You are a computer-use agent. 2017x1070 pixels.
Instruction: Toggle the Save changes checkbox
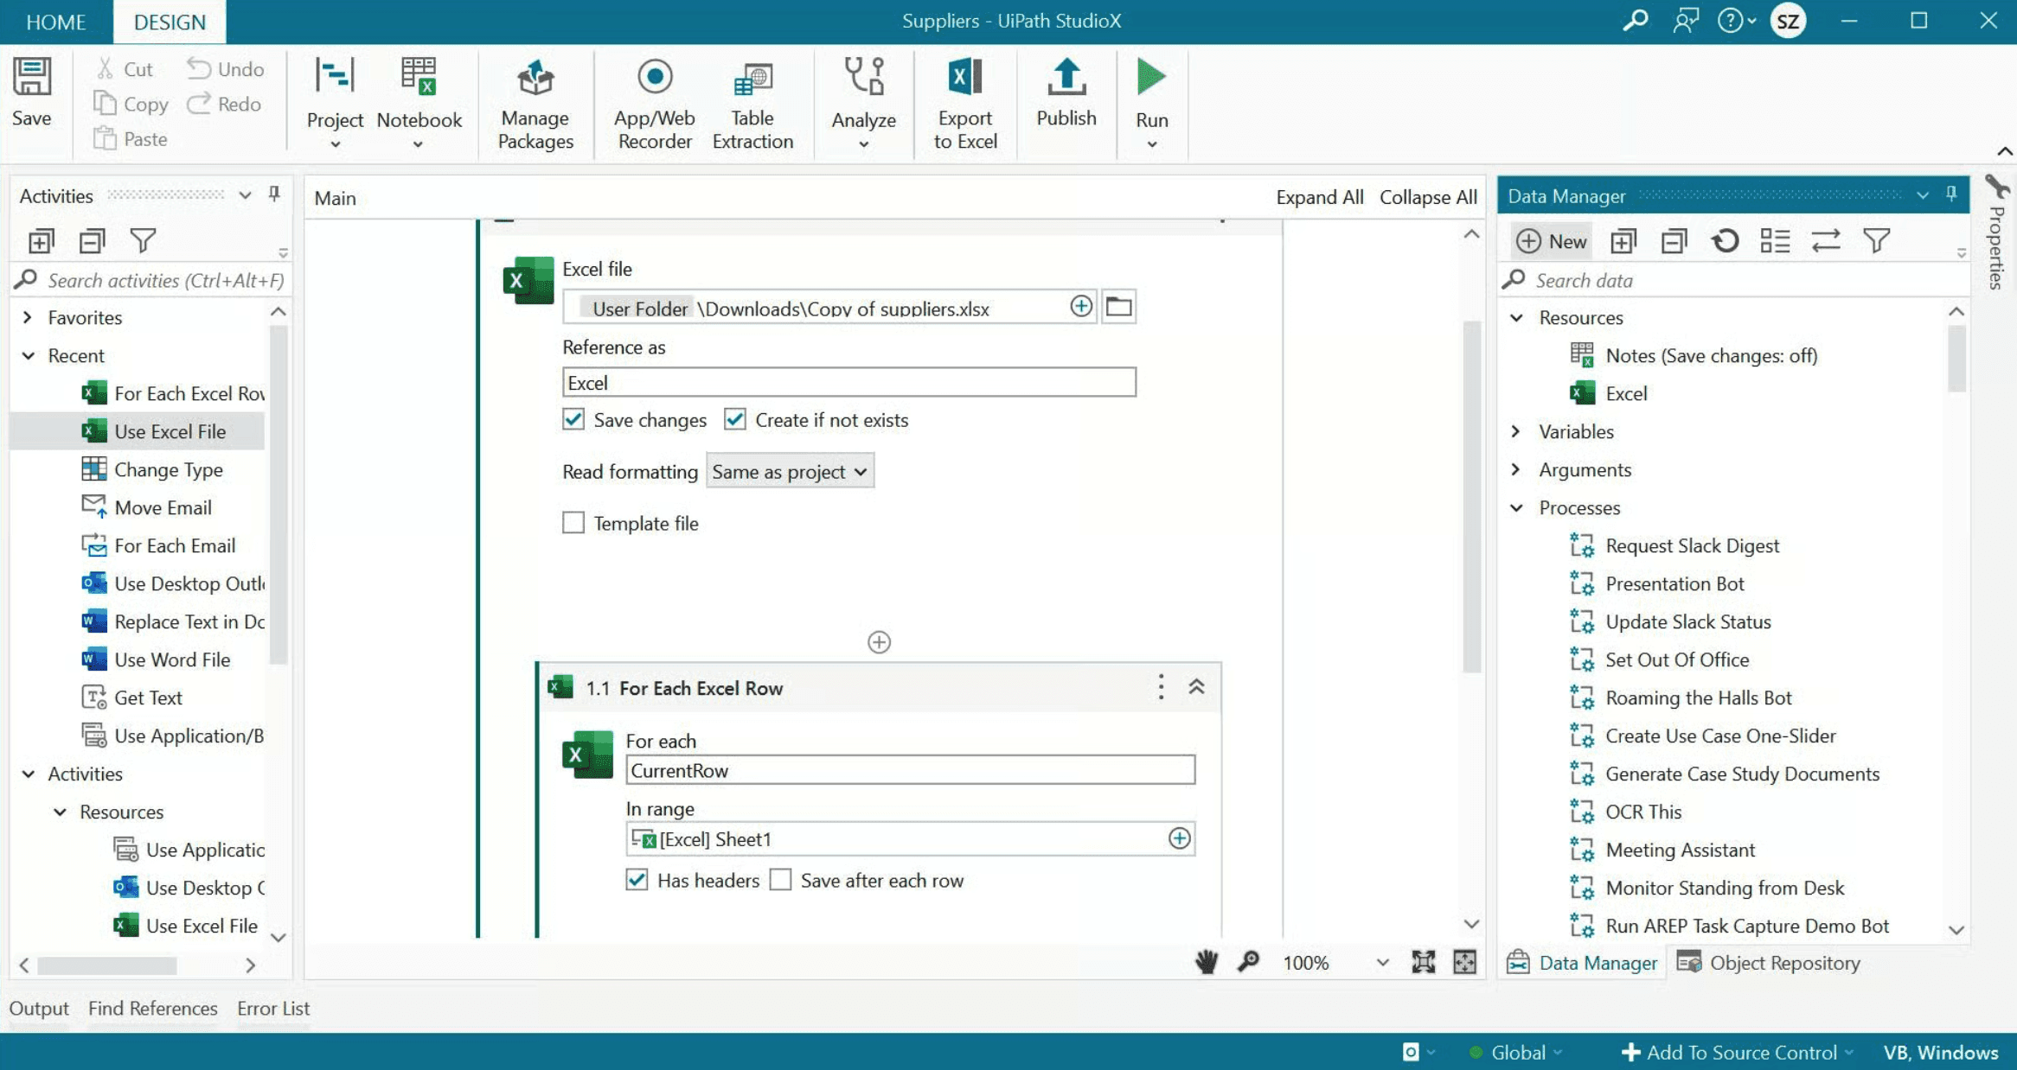[x=573, y=420]
